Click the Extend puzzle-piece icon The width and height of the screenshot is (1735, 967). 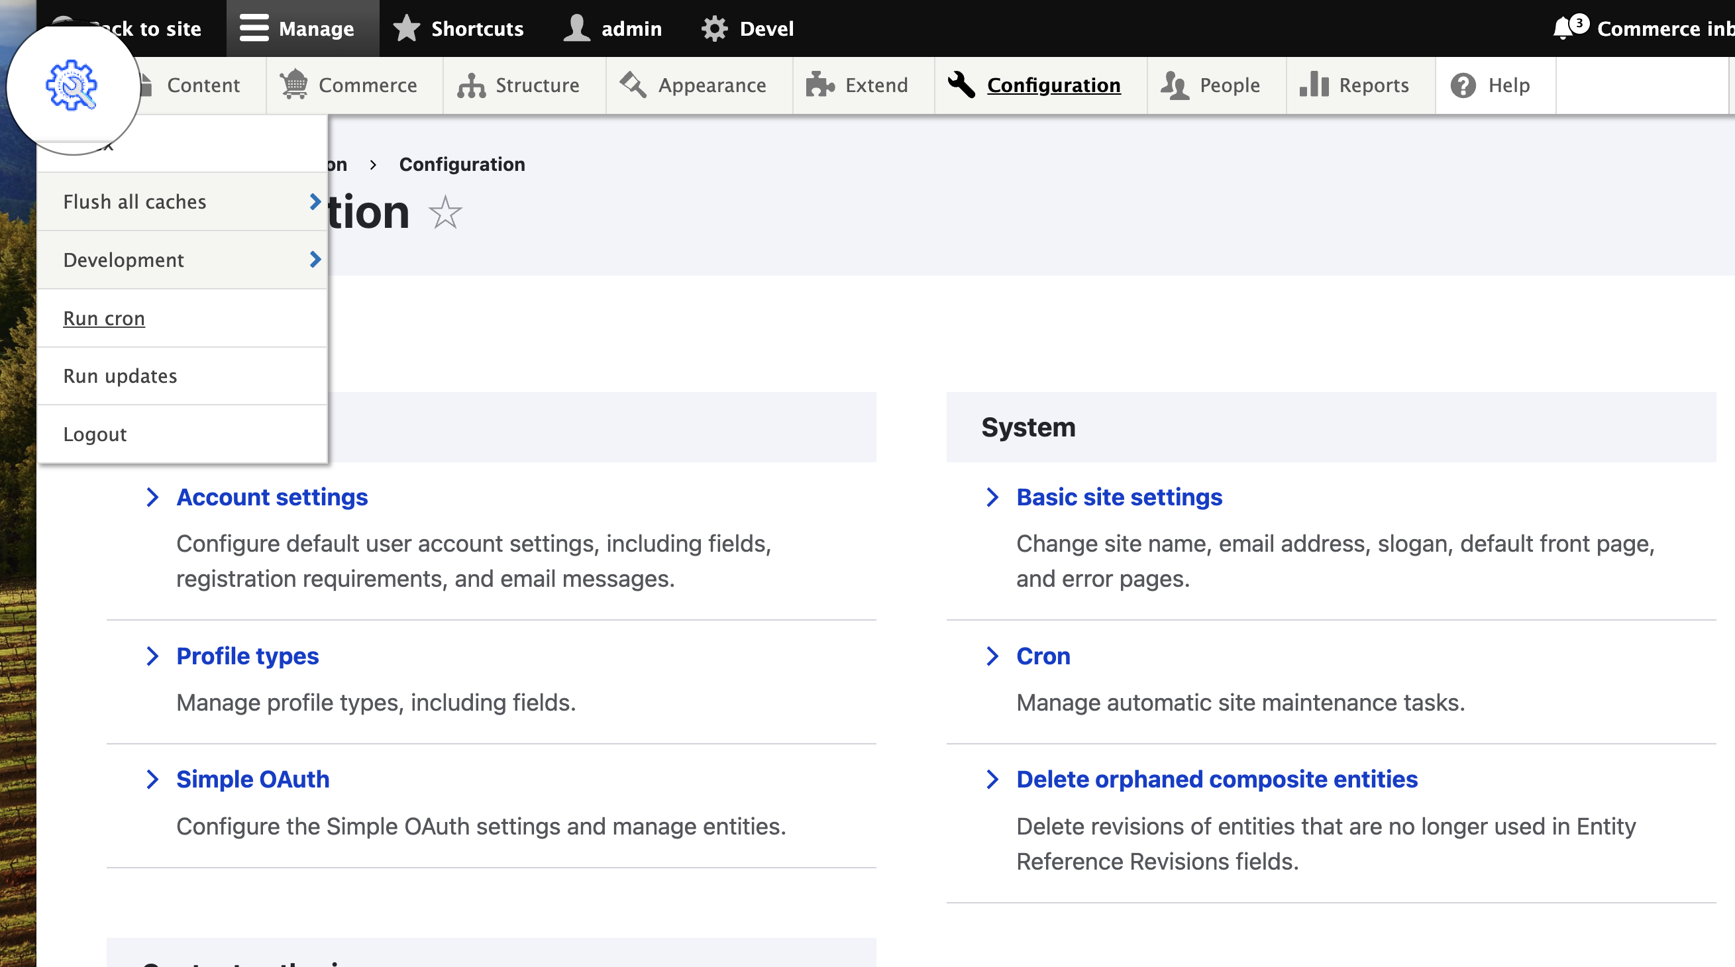pos(819,85)
